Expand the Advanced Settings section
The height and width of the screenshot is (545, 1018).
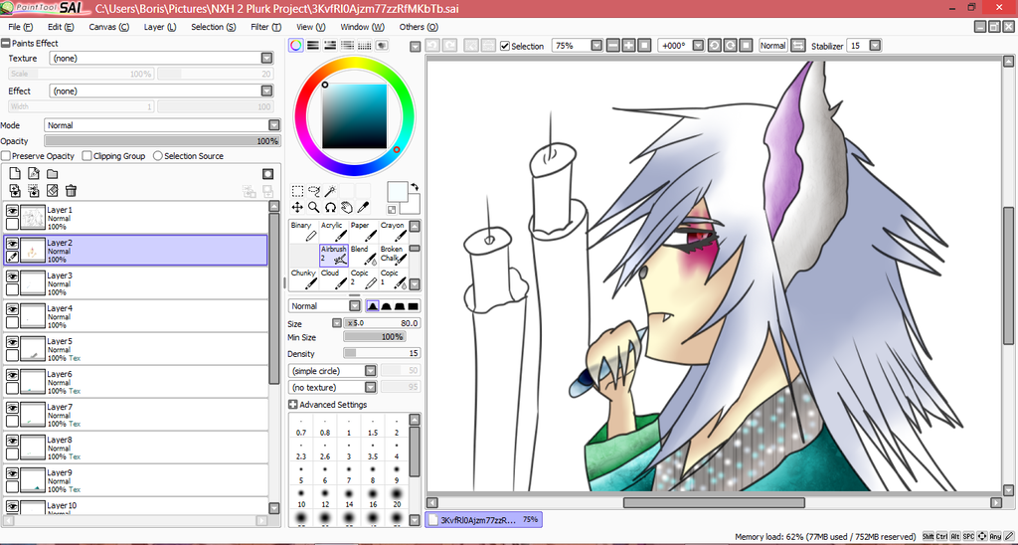[293, 405]
